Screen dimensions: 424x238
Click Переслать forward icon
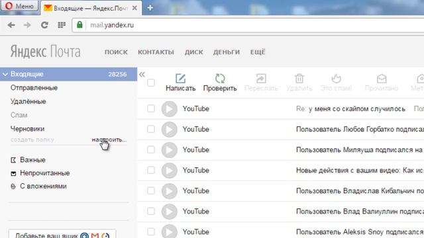click(x=261, y=79)
